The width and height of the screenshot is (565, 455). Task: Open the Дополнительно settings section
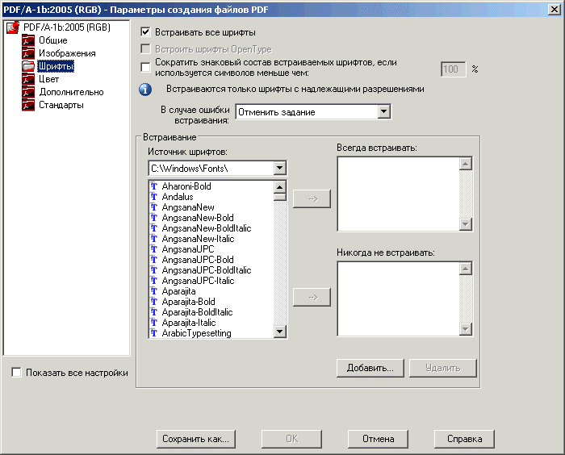[x=71, y=92]
